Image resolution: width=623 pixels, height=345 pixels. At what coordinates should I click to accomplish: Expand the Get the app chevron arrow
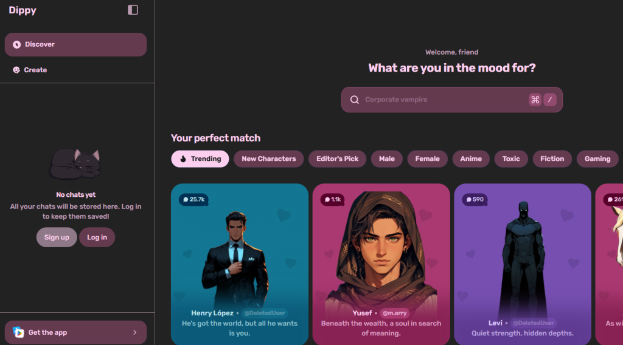click(x=134, y=332)
